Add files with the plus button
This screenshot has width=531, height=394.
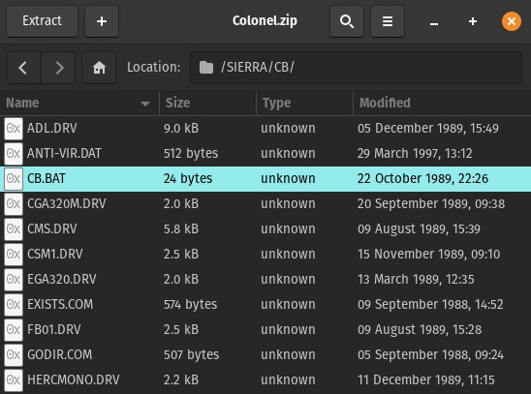click(x=102, y=21)
